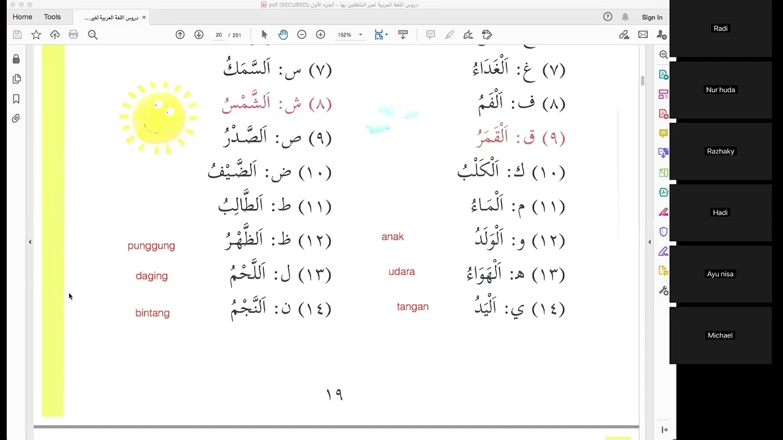Select Michael participant tile
Viewport: 783px width, 440px height.
coord(721,335)
